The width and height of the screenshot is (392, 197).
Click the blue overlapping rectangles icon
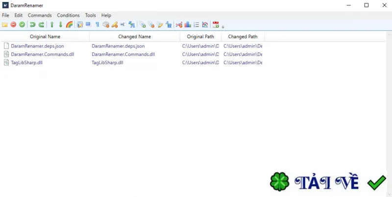[x=88, y=25]
